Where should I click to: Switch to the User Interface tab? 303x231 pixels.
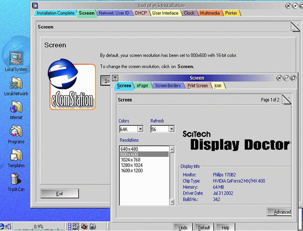click(165, 13)
